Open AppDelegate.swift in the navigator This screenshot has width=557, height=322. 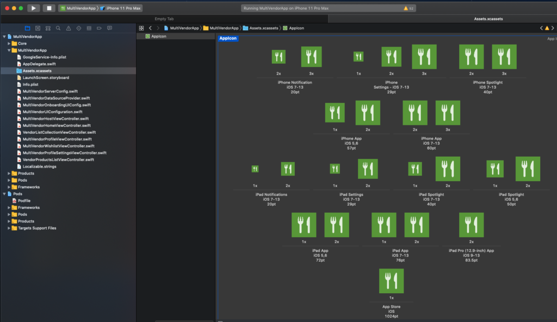click(39, 64)
